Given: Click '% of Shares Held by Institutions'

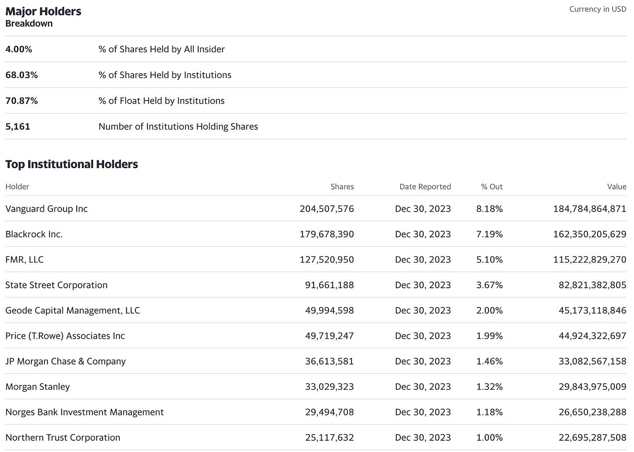Looking at the screenshot, I should [165, 75].
